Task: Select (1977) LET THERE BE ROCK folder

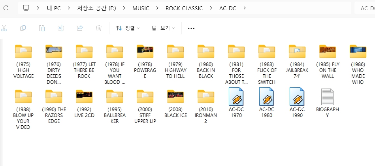Action: pyautogui.click(x=84, y=51)
